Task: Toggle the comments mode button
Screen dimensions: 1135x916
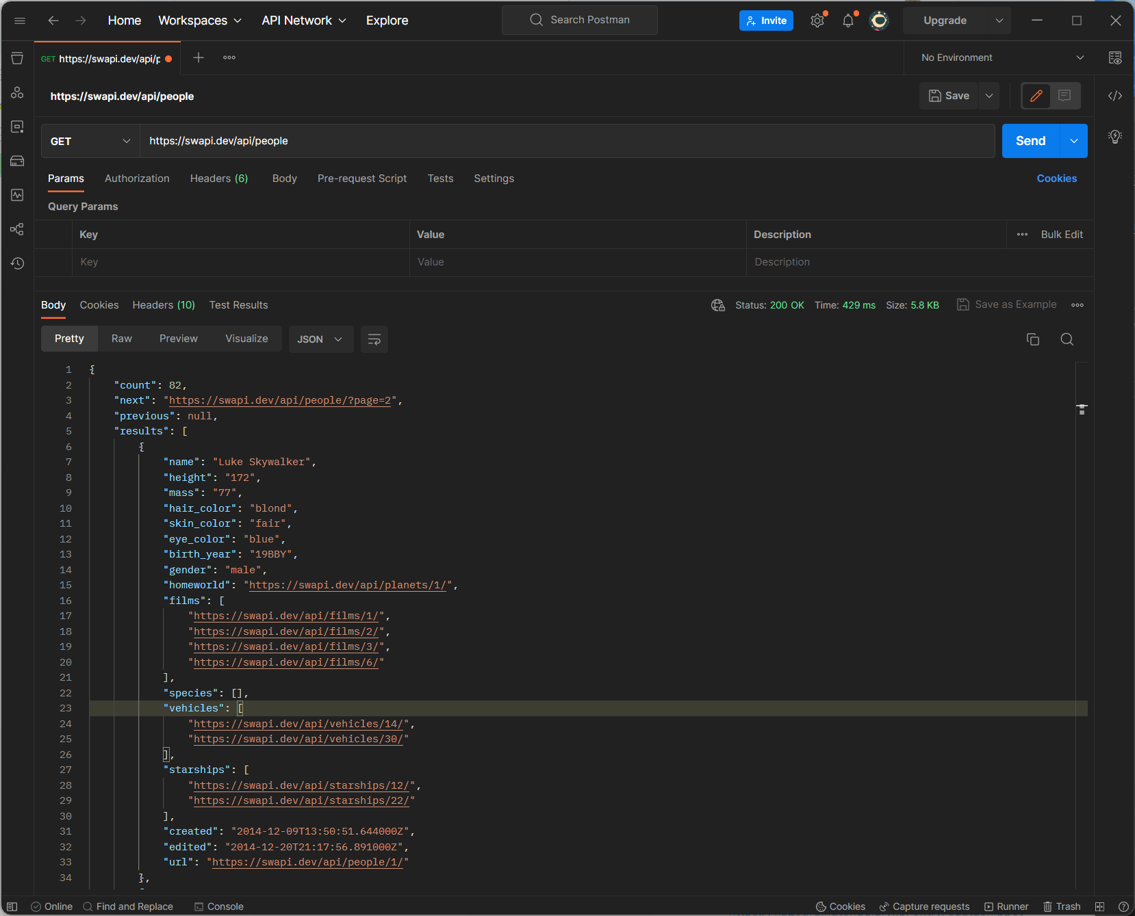Action: click(1064, 96)
